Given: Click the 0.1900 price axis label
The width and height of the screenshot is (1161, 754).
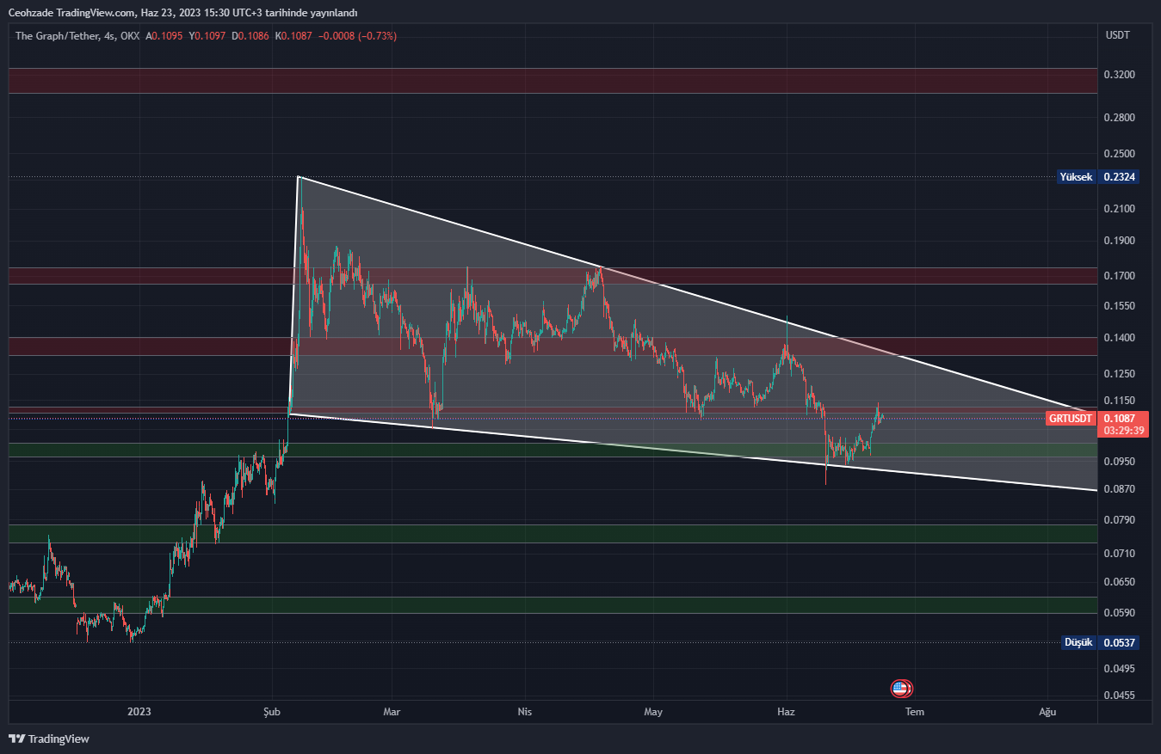Looking at the screenshot, I should 1119,241.
